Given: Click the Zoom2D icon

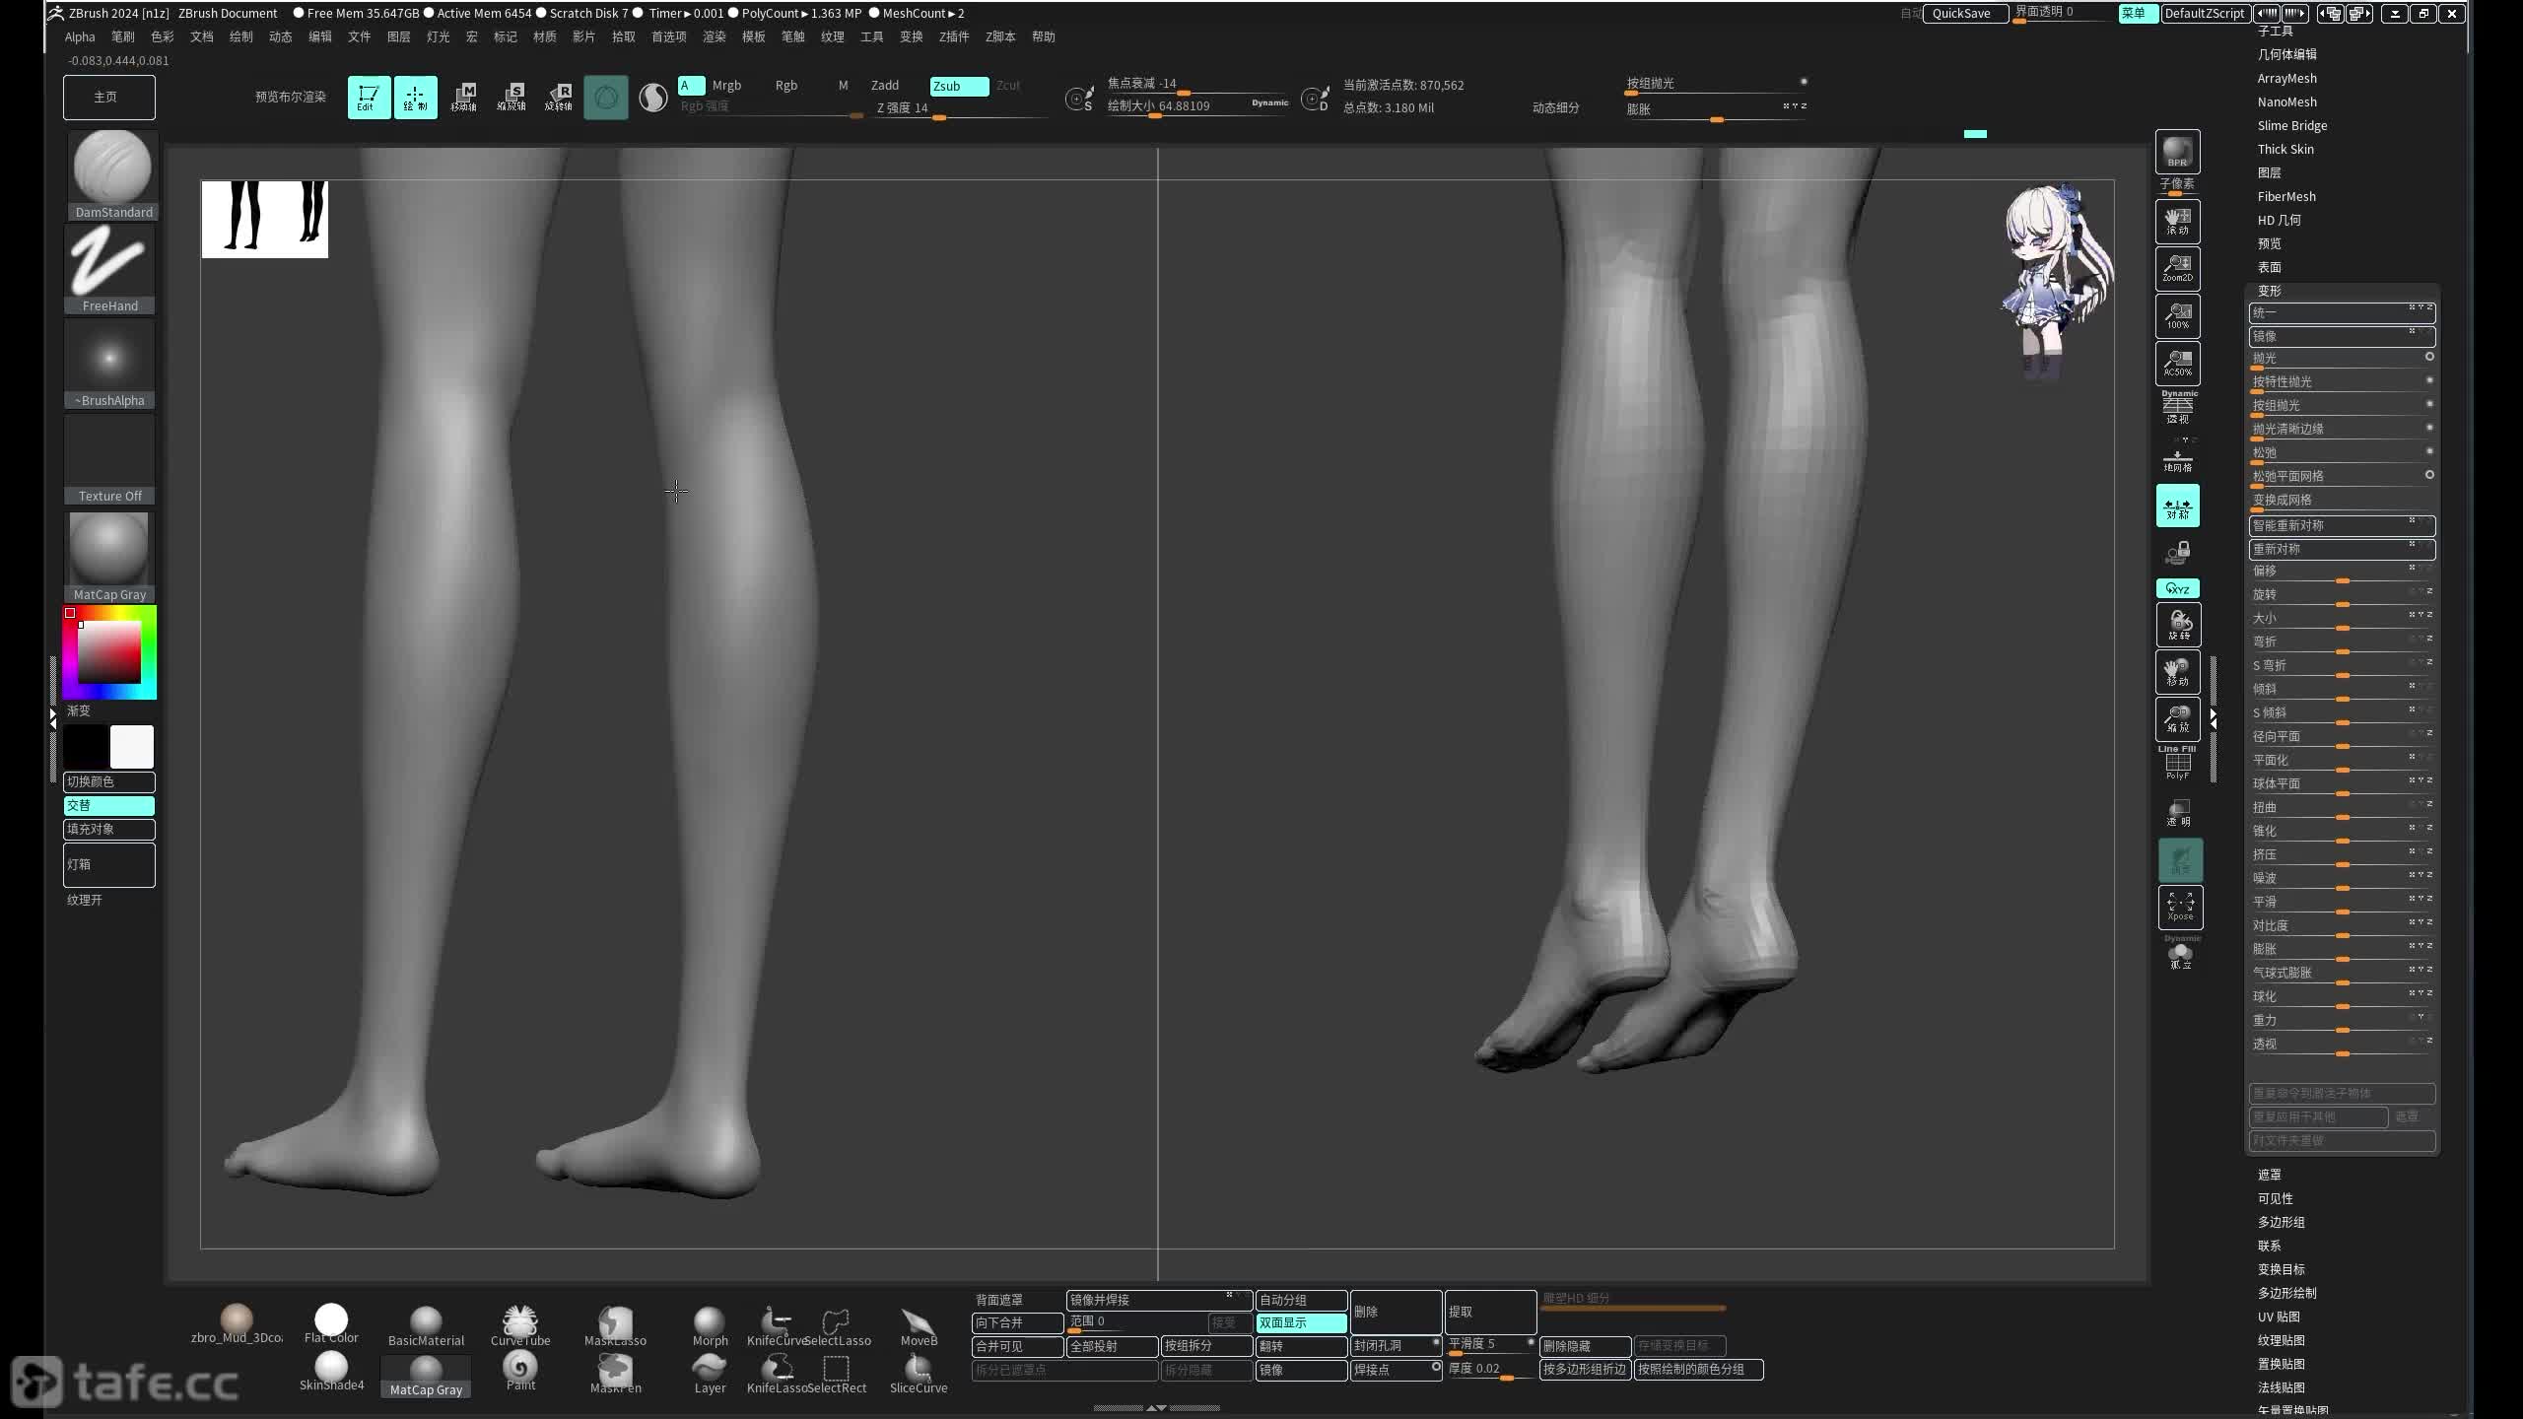Looking at the screenshot, I should coord(2177,268).
